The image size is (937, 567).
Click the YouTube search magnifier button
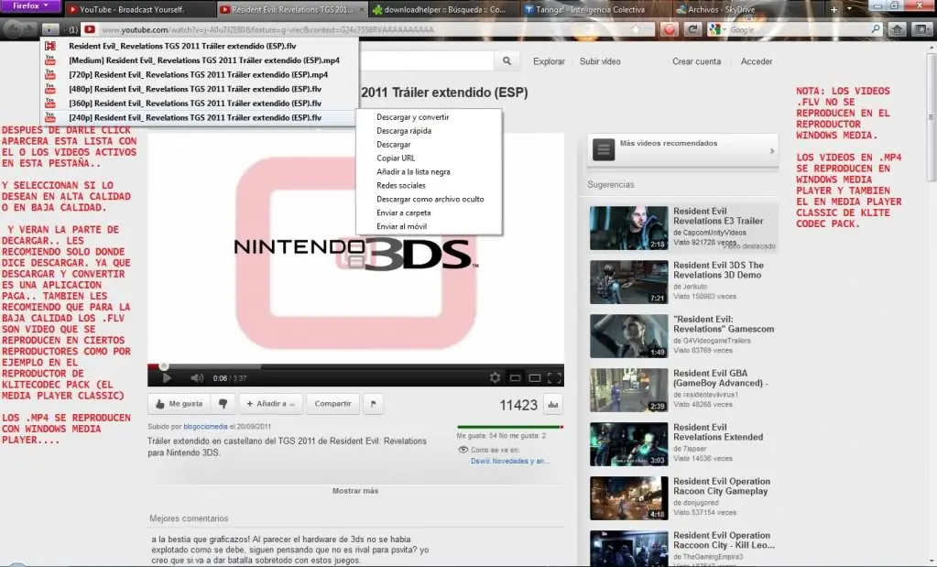click(x=507, y=61)
